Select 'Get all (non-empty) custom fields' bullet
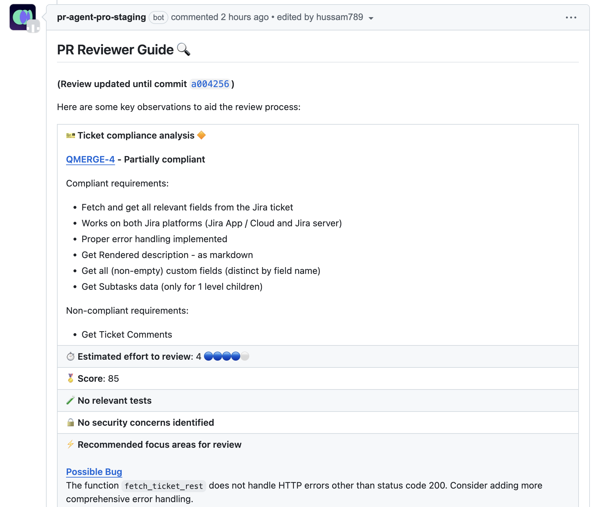The height and width of the screenshot is (507, 597). coord(201,271)
